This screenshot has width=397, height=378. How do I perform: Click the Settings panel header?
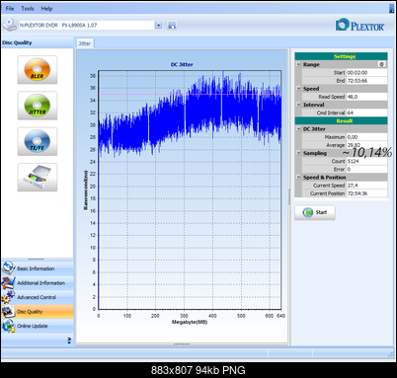(341, 56)
